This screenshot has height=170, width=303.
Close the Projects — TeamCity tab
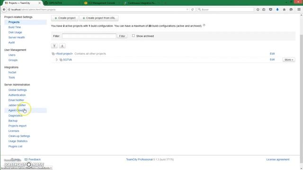(39, 3)
